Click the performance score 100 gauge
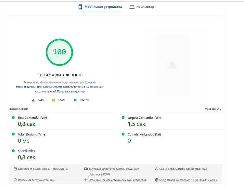Viewport: 244px width, 187px height. [59, 52]
